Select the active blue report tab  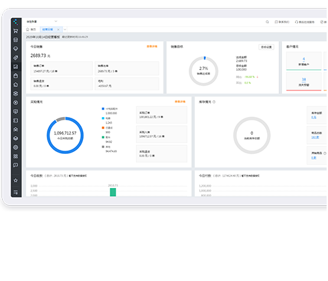(x=48, y=29)
